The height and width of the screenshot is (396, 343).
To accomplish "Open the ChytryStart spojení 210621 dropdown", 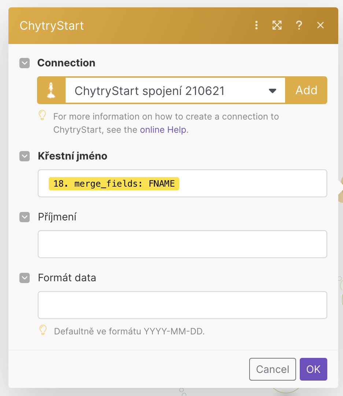I will pos(175,90).
